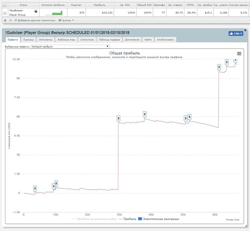Sort by the Подсчет column header
250x231 pixels.
[76, 5]
